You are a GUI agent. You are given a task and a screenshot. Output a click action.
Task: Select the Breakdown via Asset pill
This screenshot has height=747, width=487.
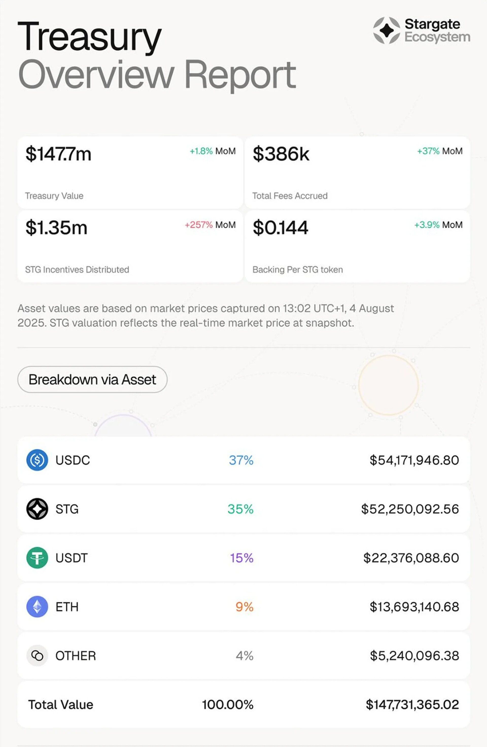[92, 380]
